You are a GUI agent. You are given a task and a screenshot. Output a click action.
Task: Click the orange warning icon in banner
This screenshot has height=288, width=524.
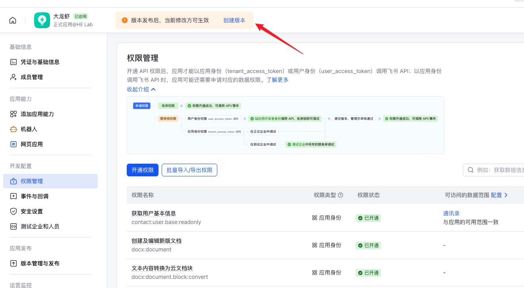pyautogui.click(x=125, y=20)
